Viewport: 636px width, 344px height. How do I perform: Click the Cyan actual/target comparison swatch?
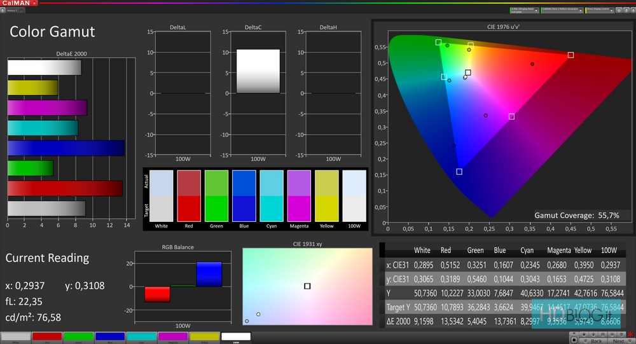click(x=272, y=196)
